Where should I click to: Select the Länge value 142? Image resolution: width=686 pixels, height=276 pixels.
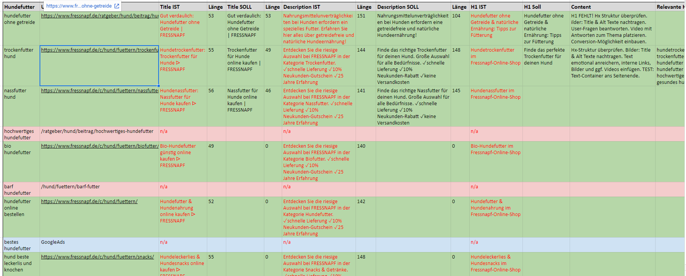point(366,218)
